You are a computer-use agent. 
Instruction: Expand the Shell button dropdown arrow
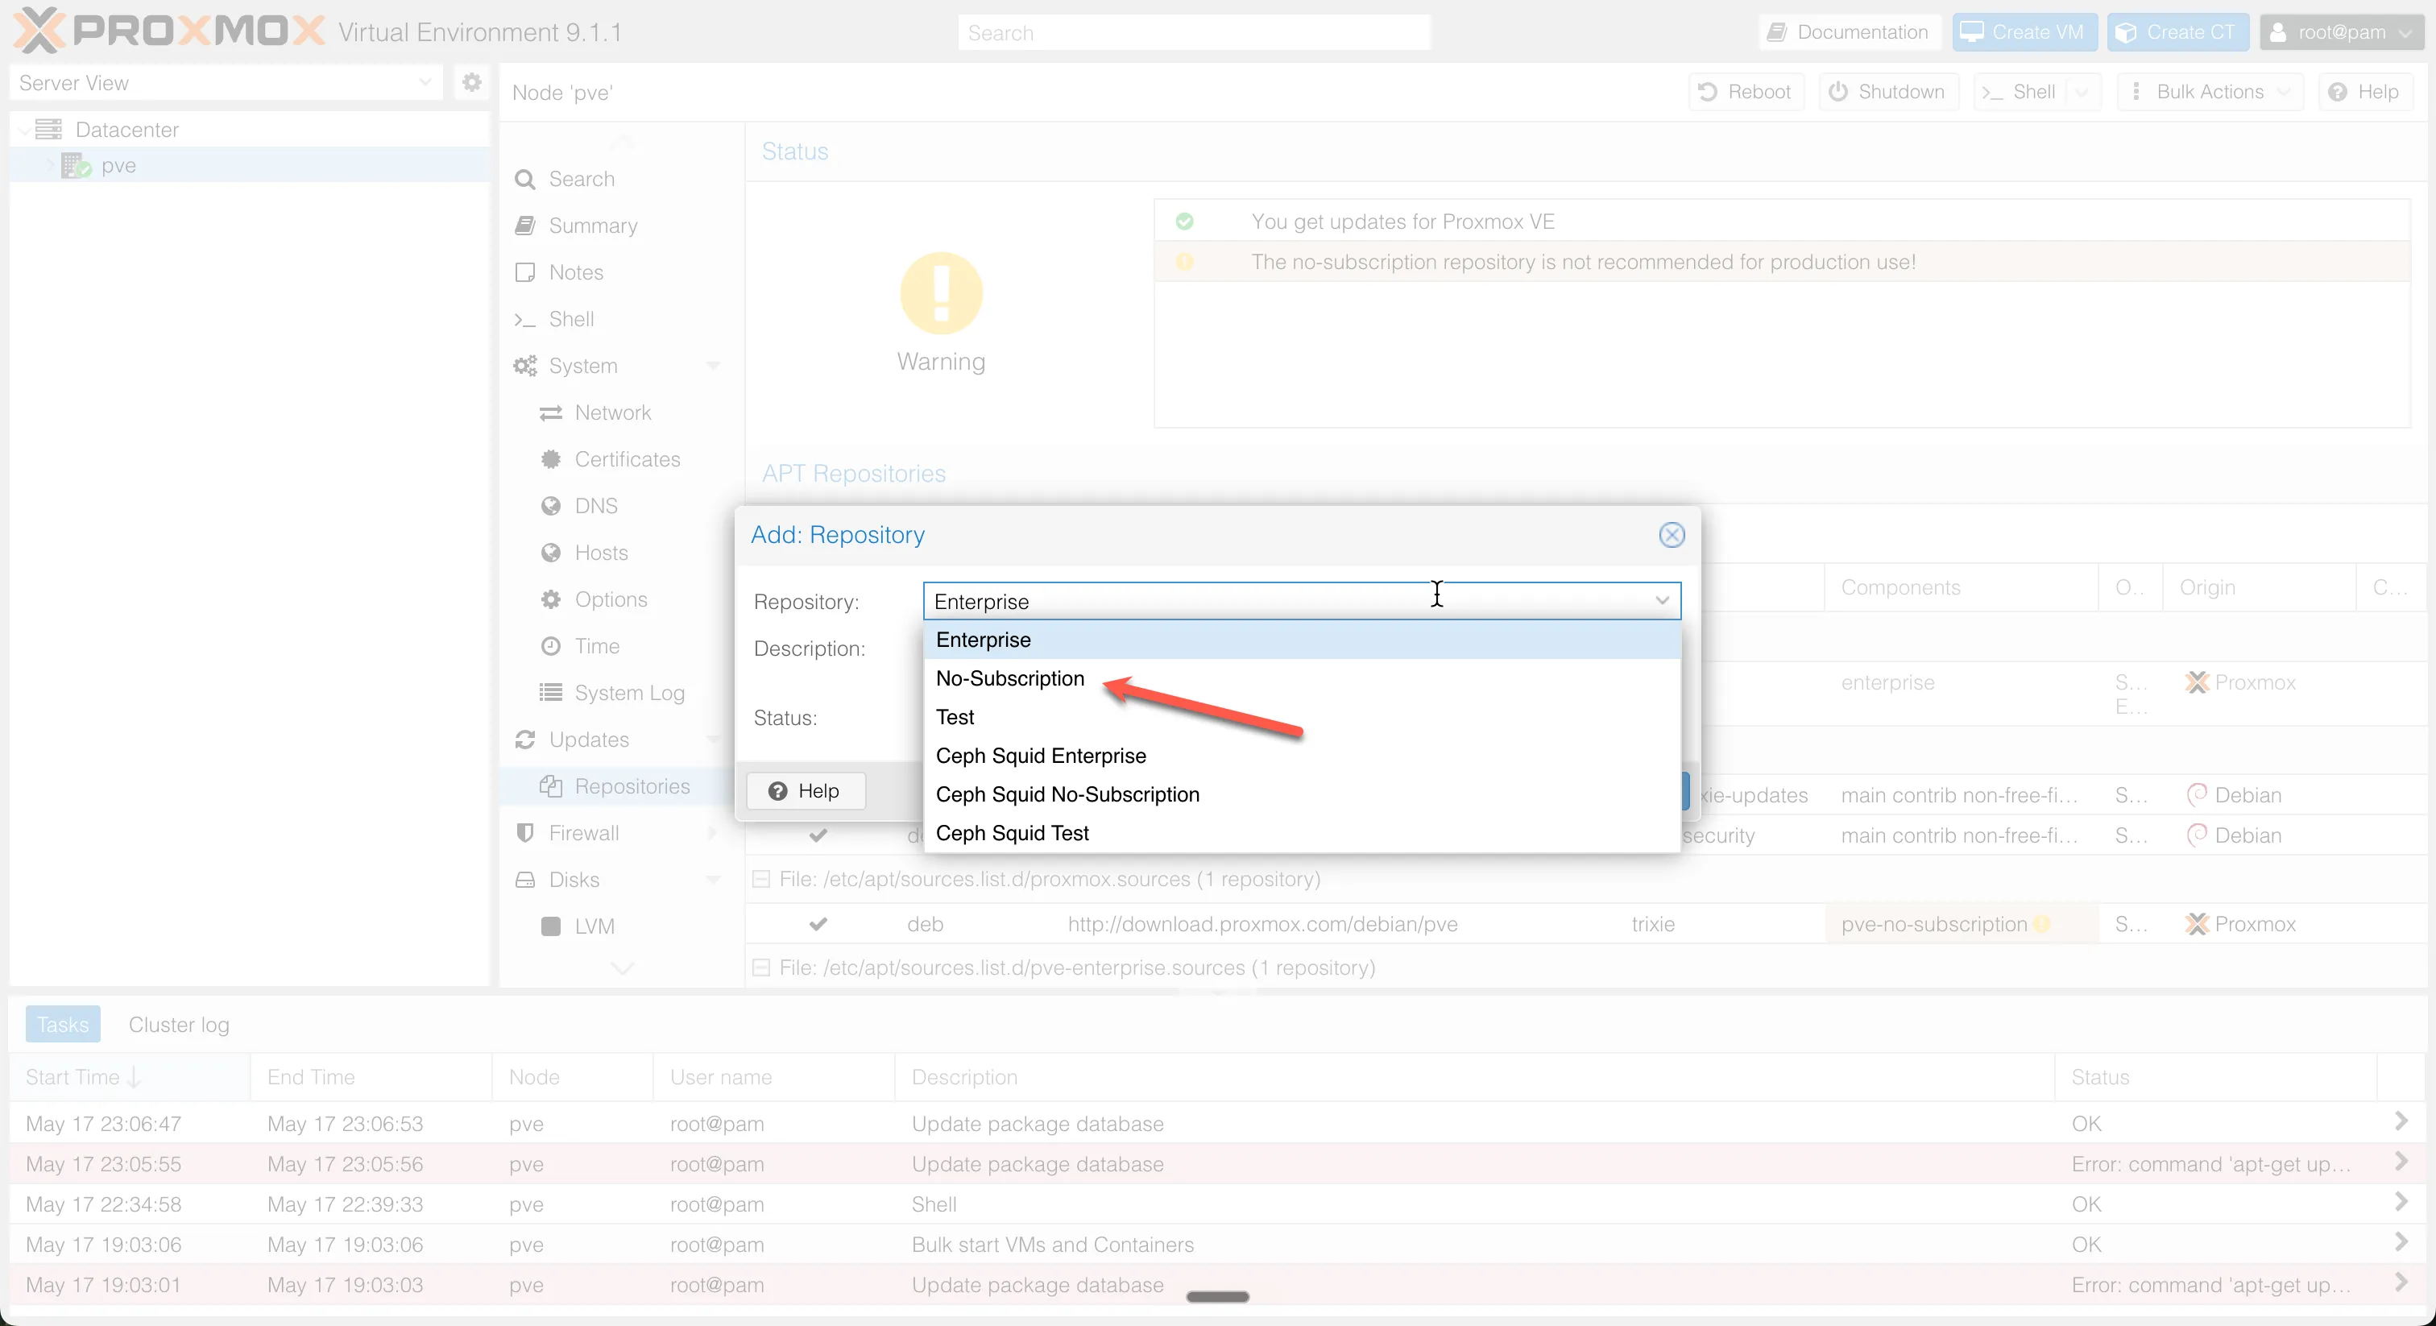pyautogui.click(x=2082, y=92)
